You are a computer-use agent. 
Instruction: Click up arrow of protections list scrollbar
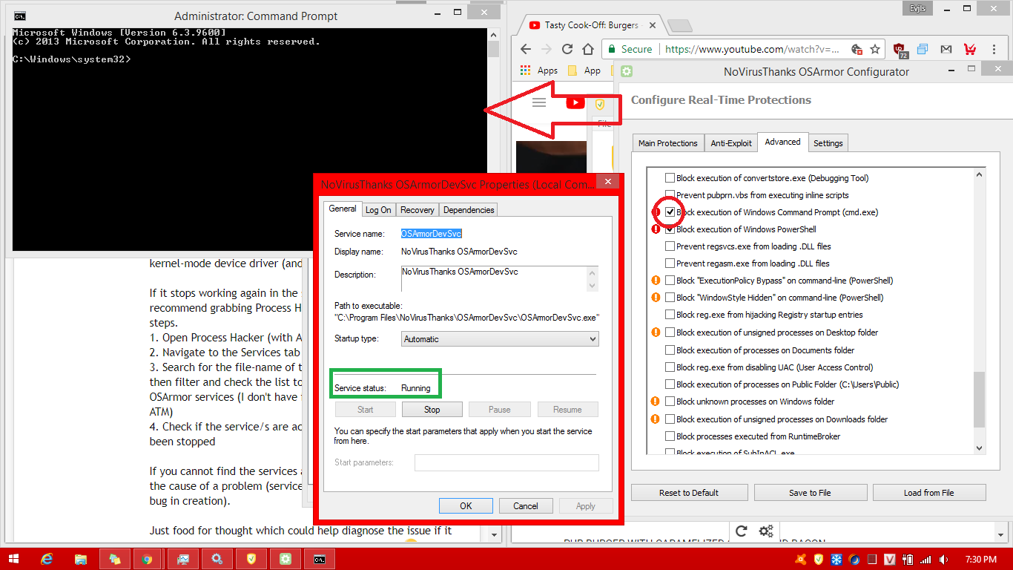click(x=979, y=175)
